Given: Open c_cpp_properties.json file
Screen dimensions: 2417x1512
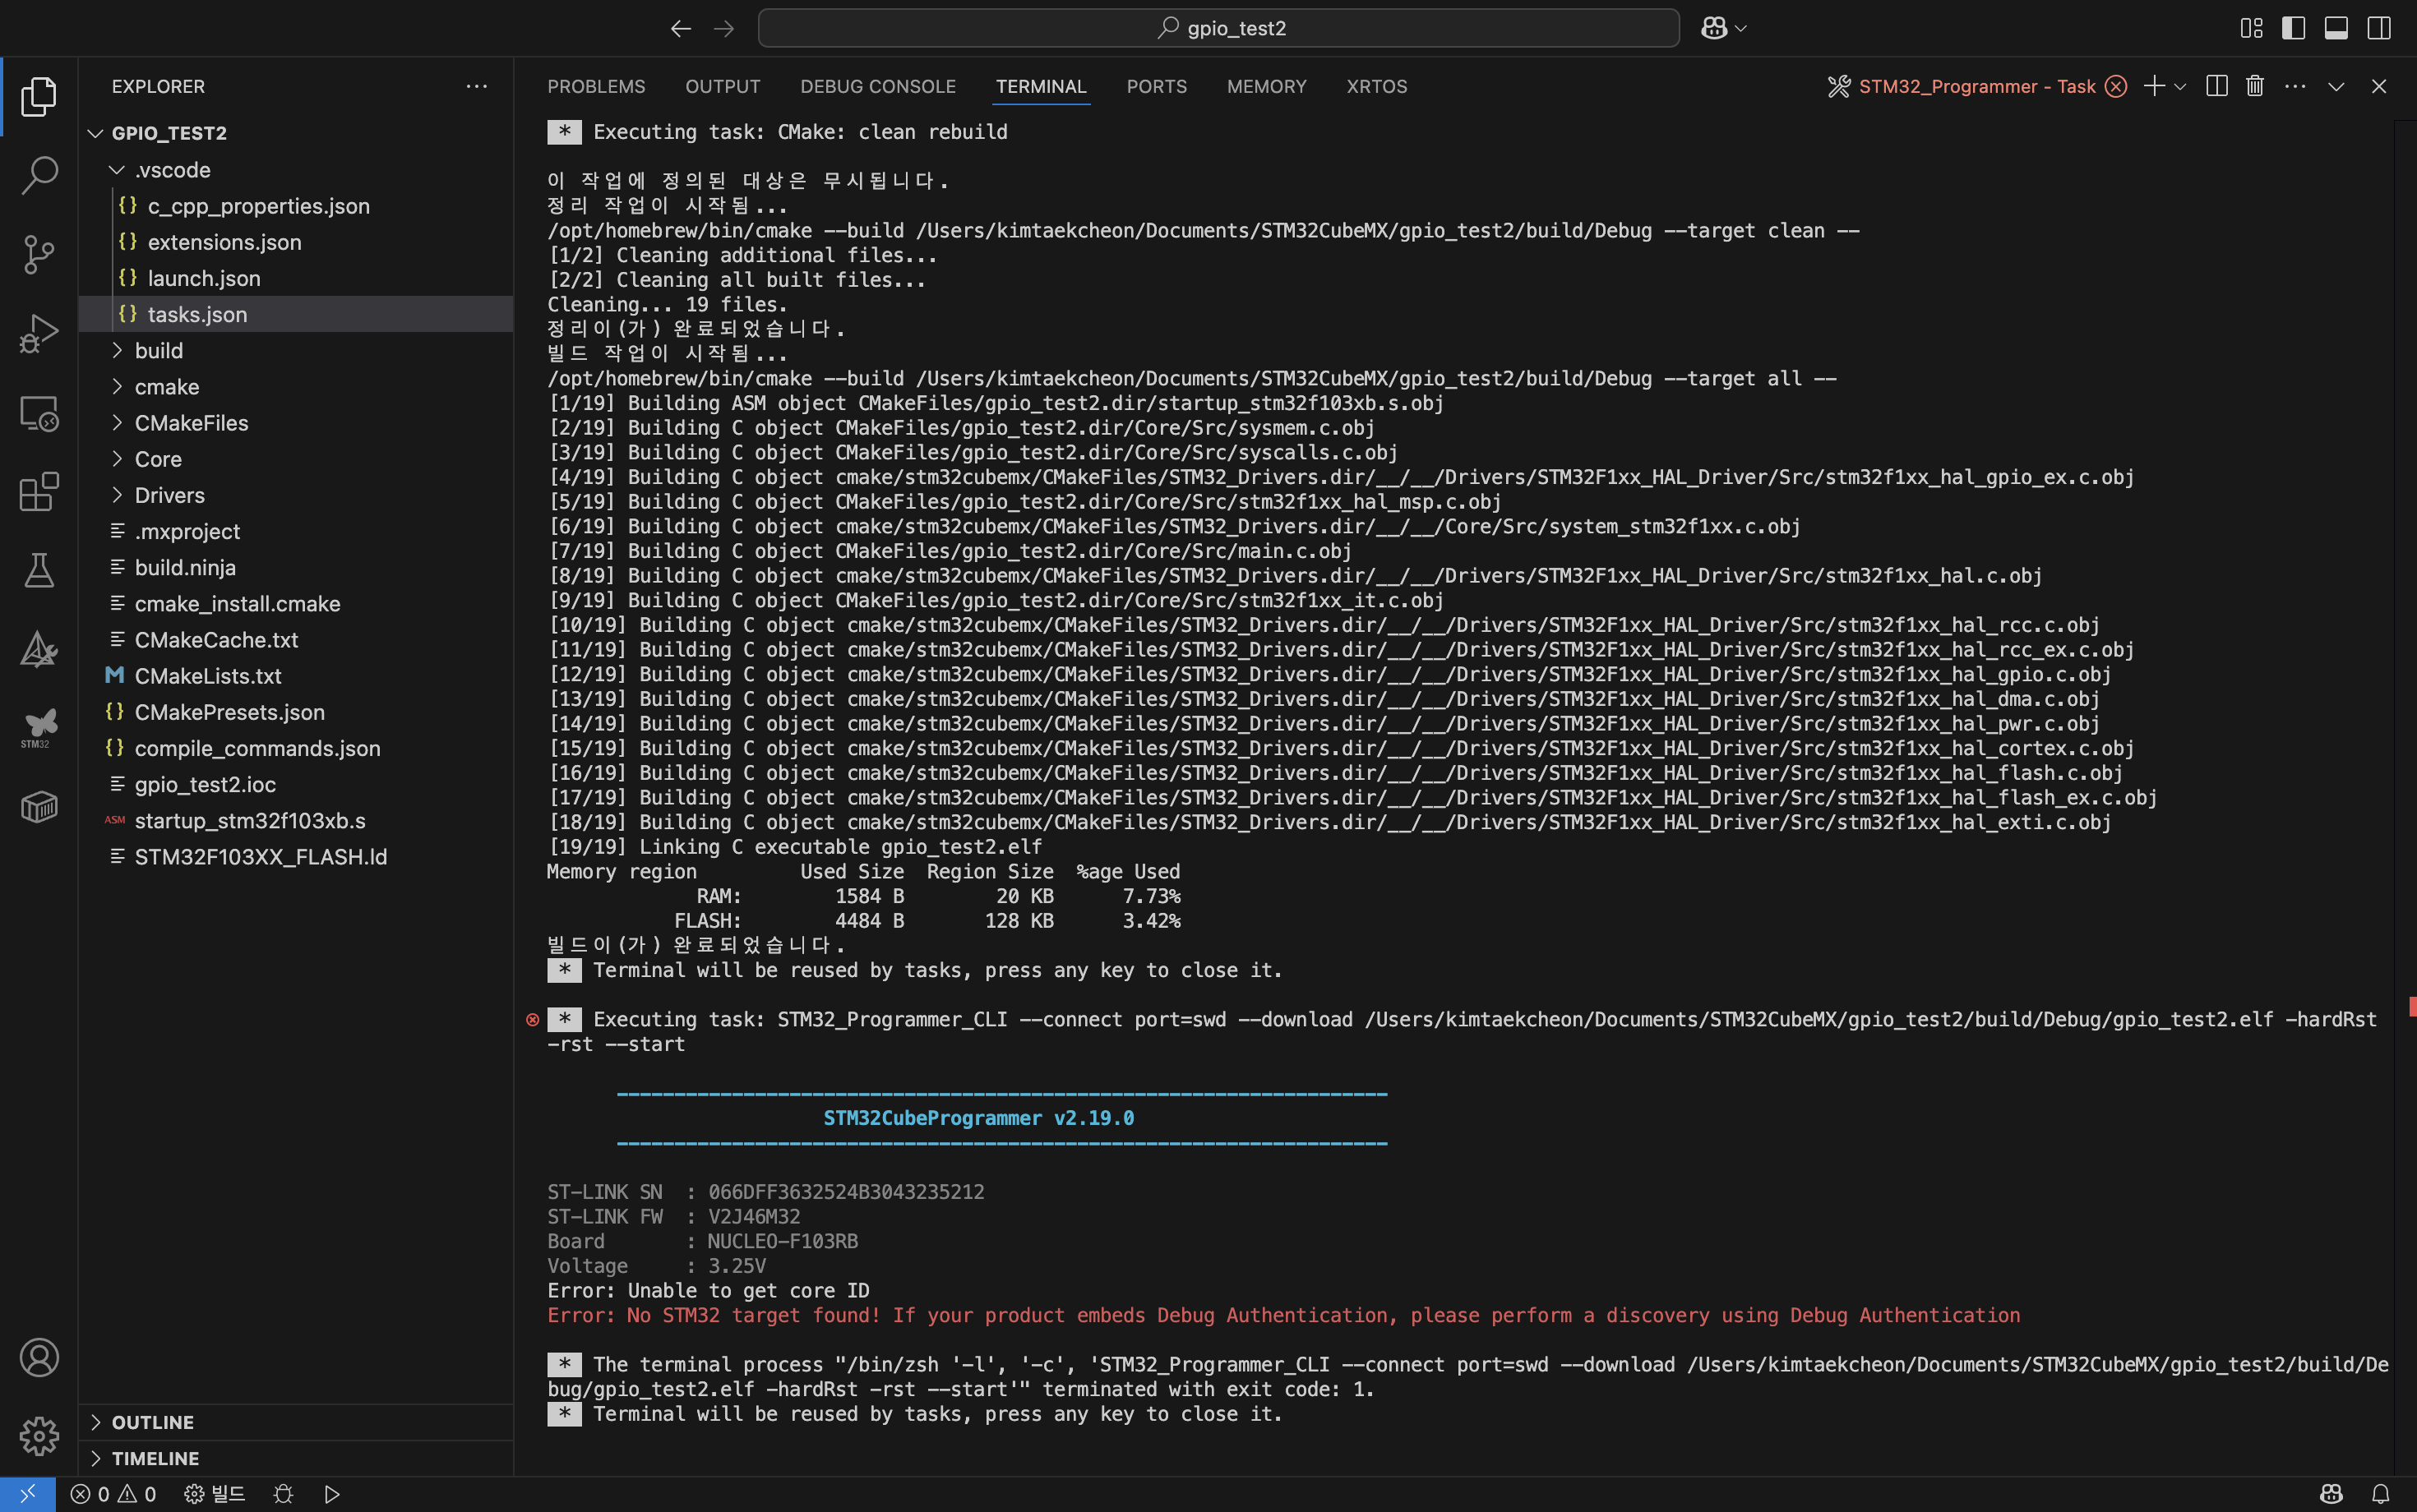Looking at the screenshot, I should pos(296,206).
